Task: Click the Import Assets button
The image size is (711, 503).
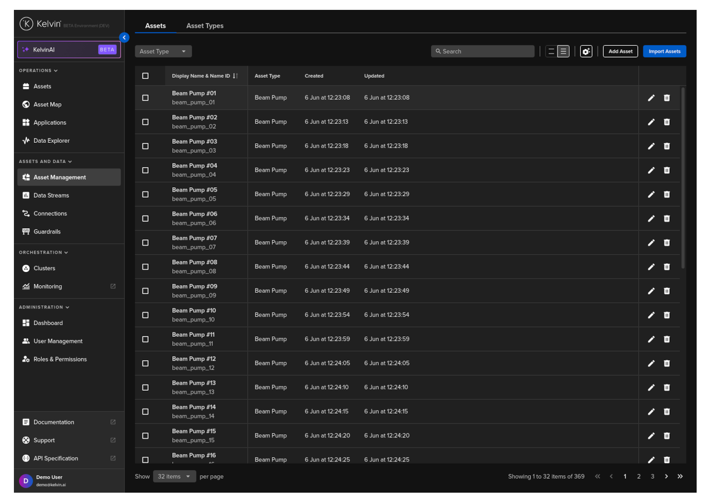Action: [x=664, y=52]
